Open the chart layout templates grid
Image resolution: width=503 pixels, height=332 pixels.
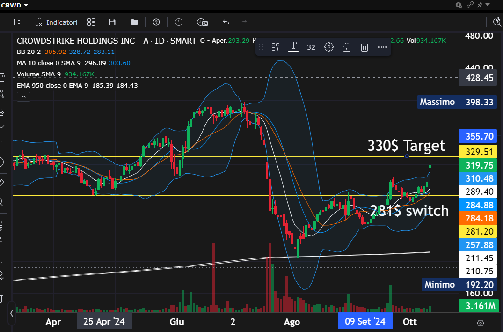point(91,22)
